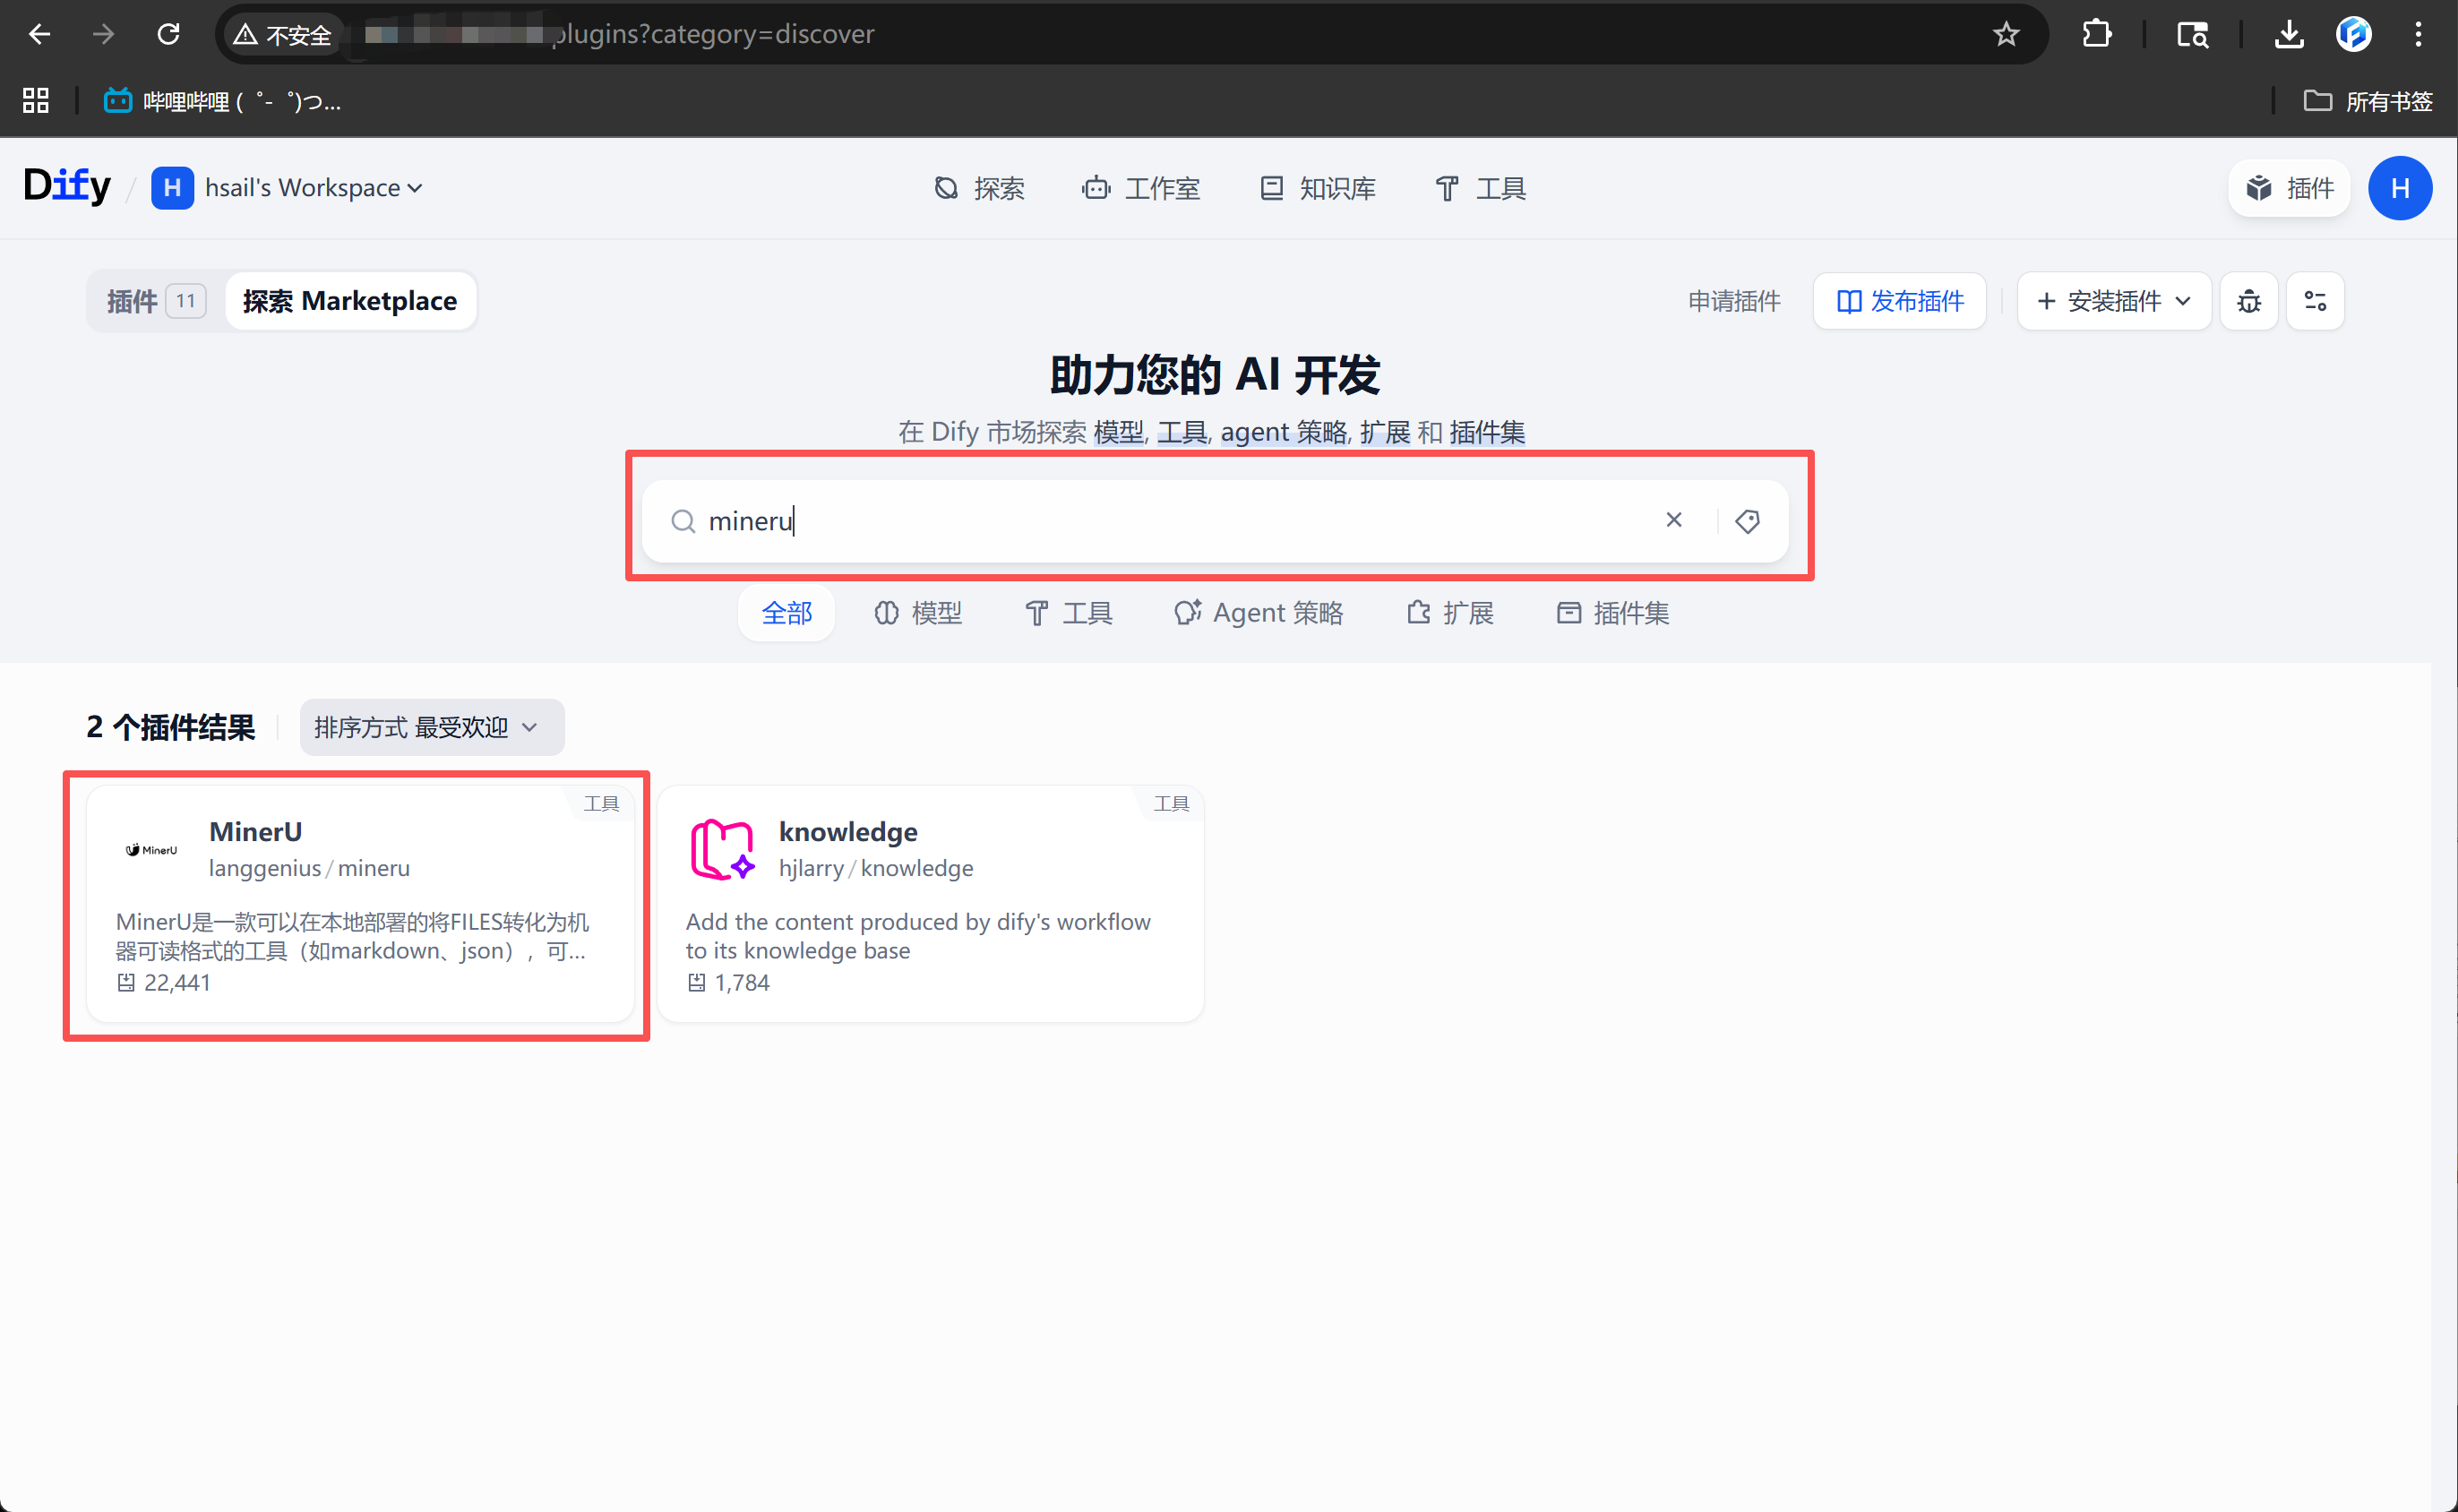This screenshot has height=1512, width=2458.
Task: Open the knowledge plugin card
Action: pos(930,904)
